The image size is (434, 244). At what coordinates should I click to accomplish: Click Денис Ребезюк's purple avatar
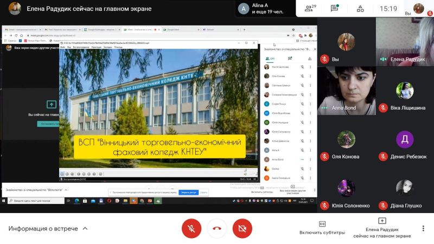click(x=405, y=139)
